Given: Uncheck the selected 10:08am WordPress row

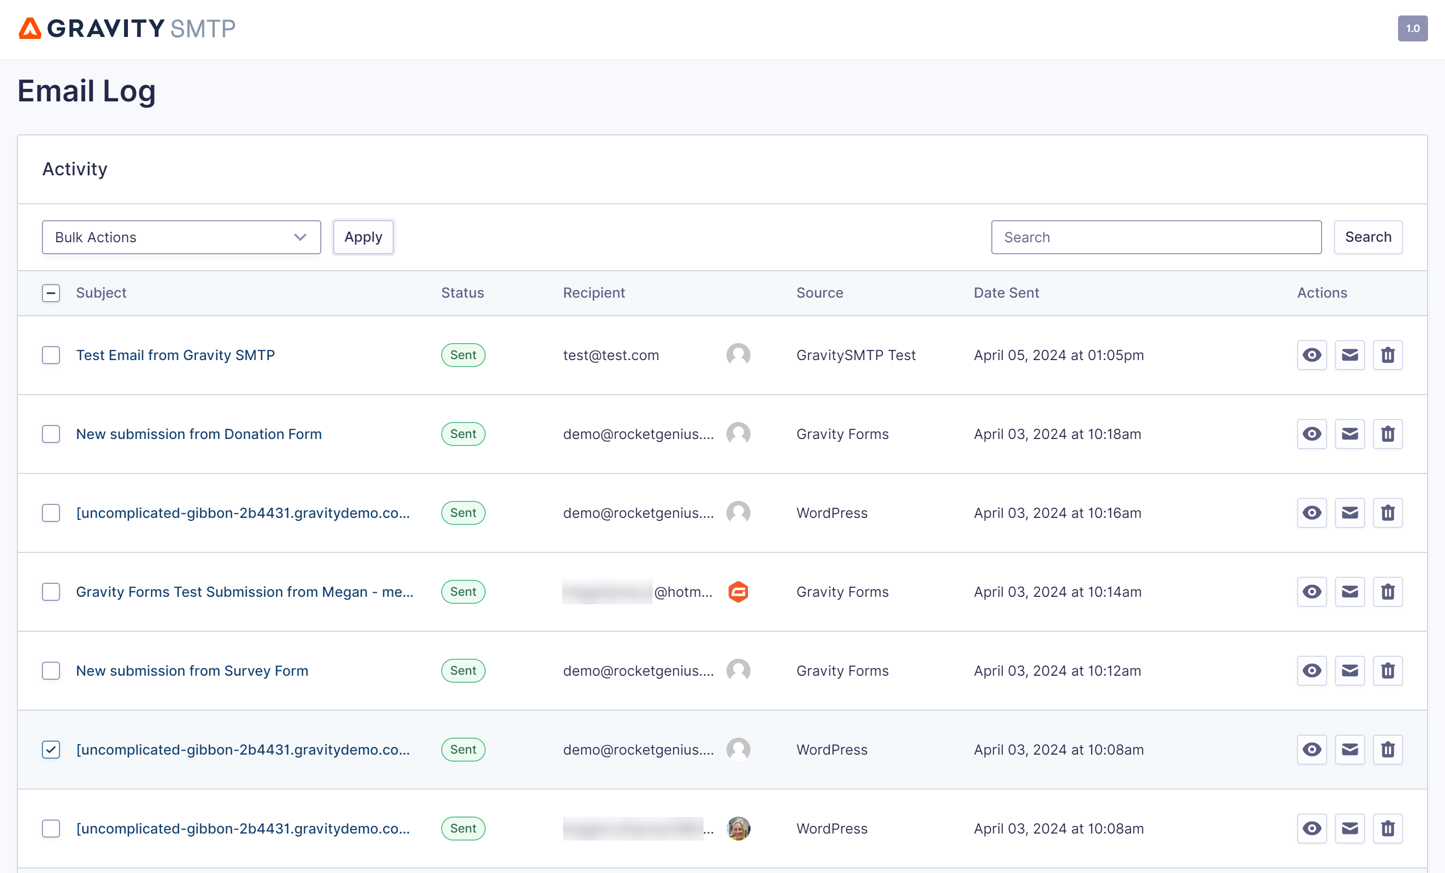Looking at the screenshot, I should click(x=51, y=749).
